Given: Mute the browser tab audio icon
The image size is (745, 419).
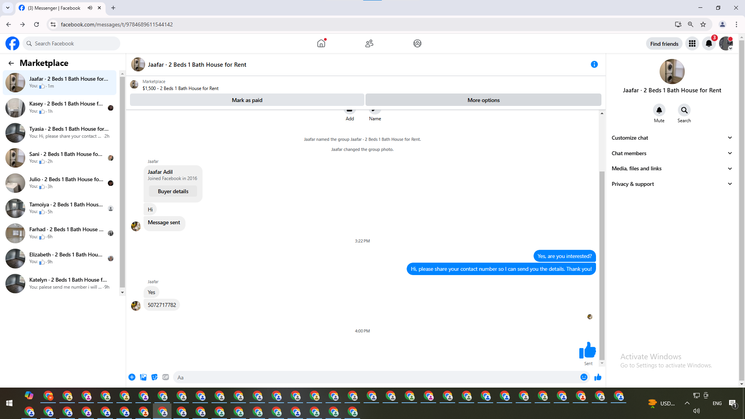Looking at the screenshot, I should [90, 8].
